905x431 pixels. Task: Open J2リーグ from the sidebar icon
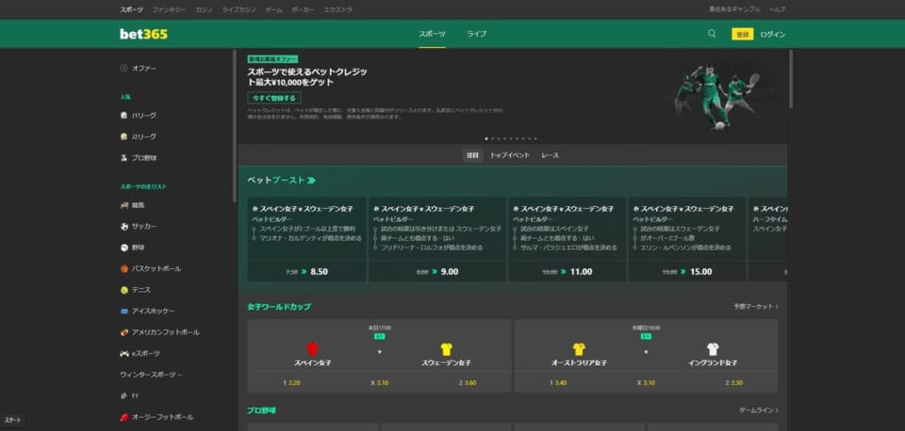click(123, 136)
